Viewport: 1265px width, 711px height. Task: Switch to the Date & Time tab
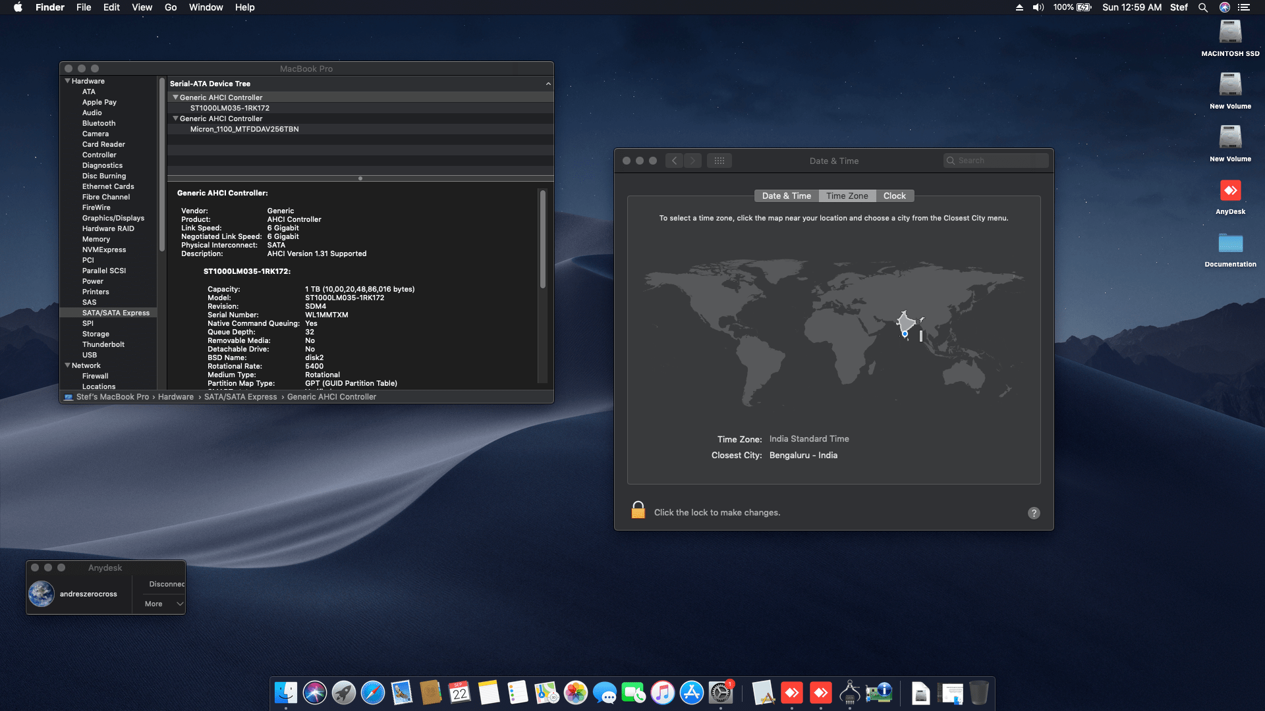click(786, 196)
